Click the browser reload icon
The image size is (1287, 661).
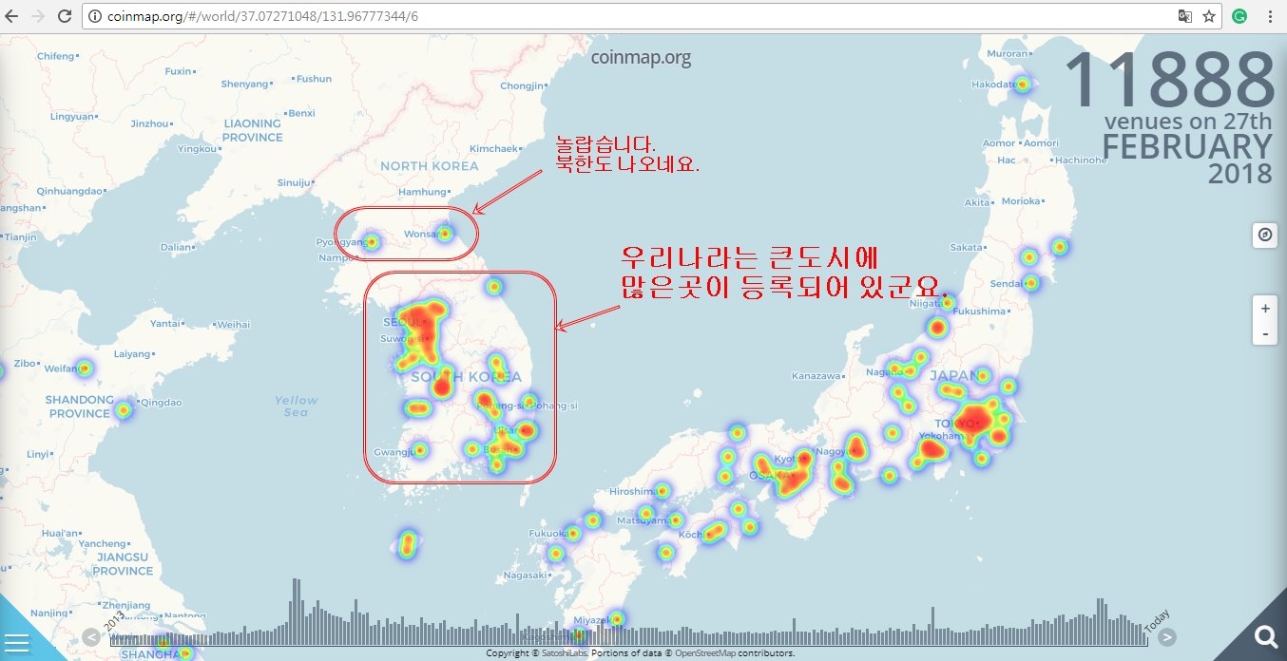click(x=63, y=15)
